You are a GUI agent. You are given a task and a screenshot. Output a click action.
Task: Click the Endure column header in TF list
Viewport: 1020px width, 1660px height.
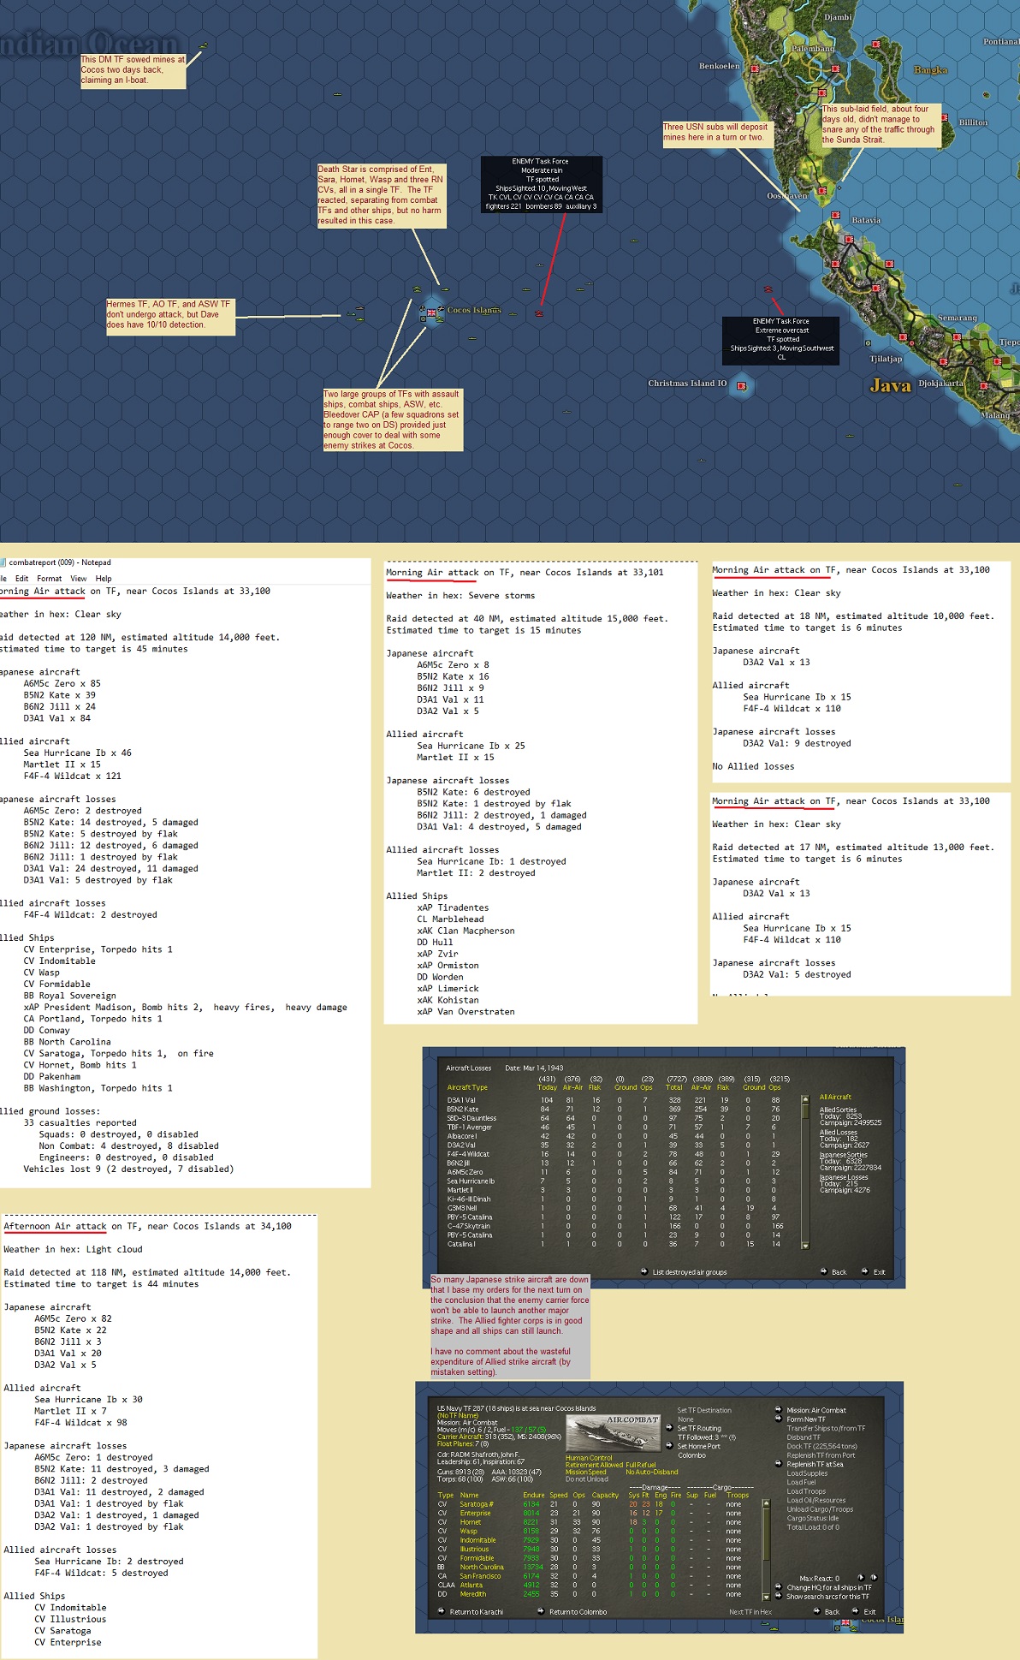tap(534, 1495)
